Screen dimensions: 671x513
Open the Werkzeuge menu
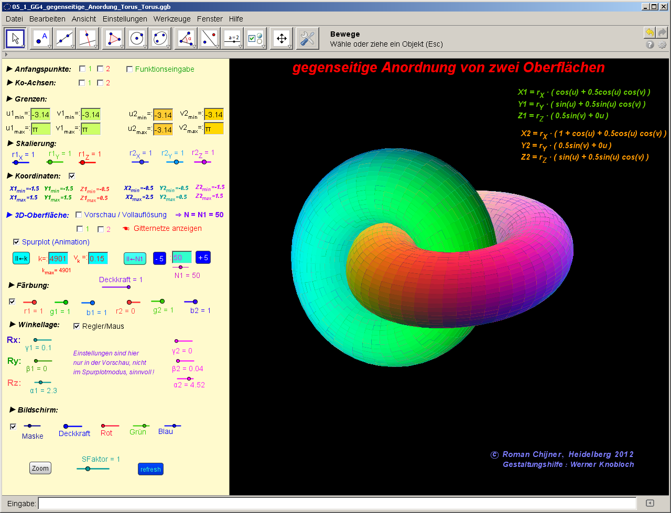click(173, 19)
